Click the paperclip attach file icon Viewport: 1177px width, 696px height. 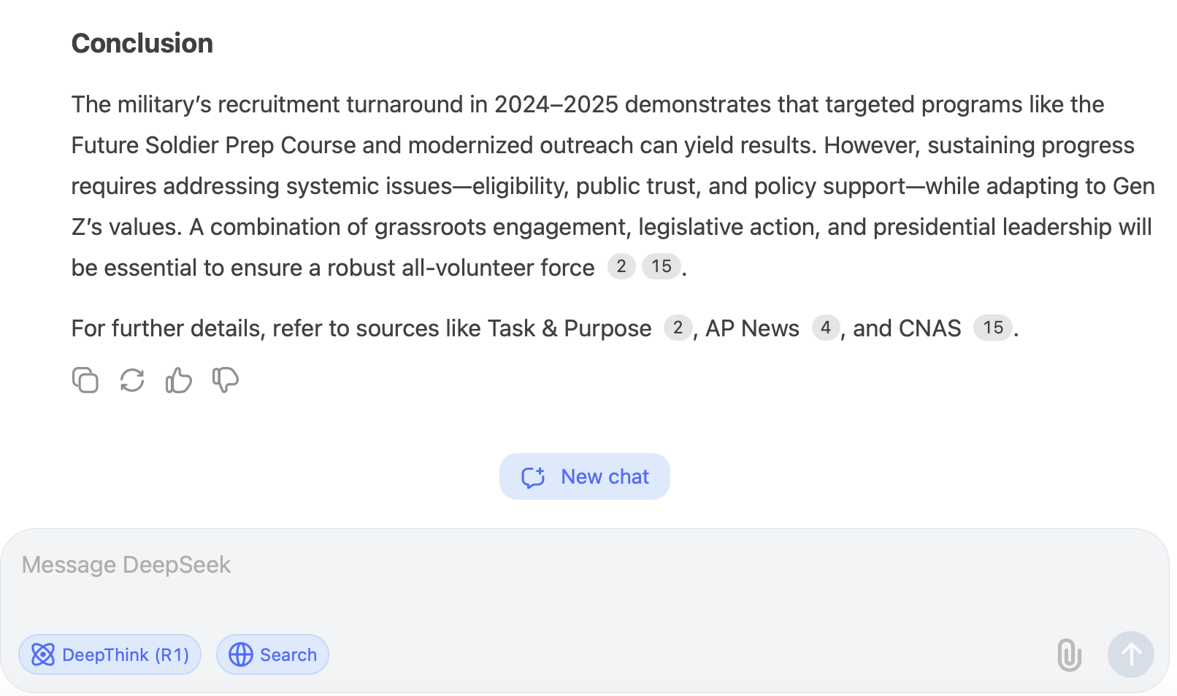1069,654
